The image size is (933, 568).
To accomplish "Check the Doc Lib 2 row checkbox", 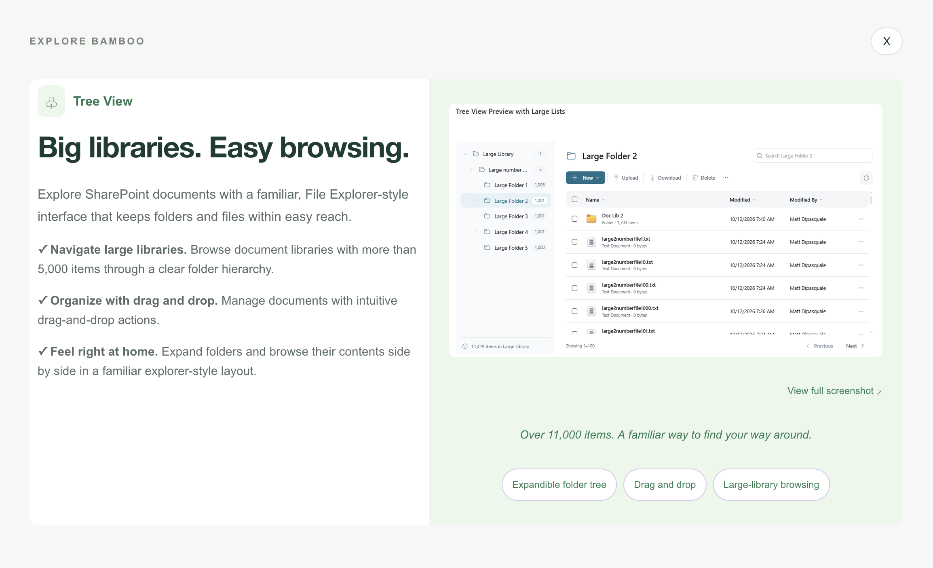I will point(574,219).
